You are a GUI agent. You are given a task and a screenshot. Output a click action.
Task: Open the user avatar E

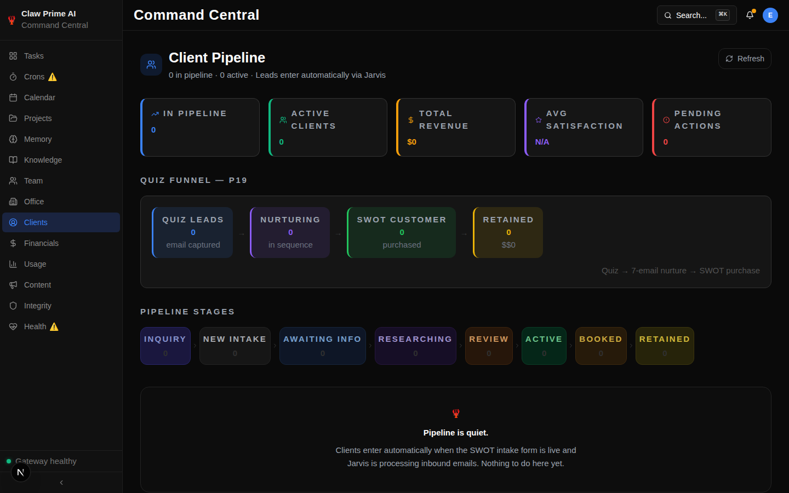770,15
